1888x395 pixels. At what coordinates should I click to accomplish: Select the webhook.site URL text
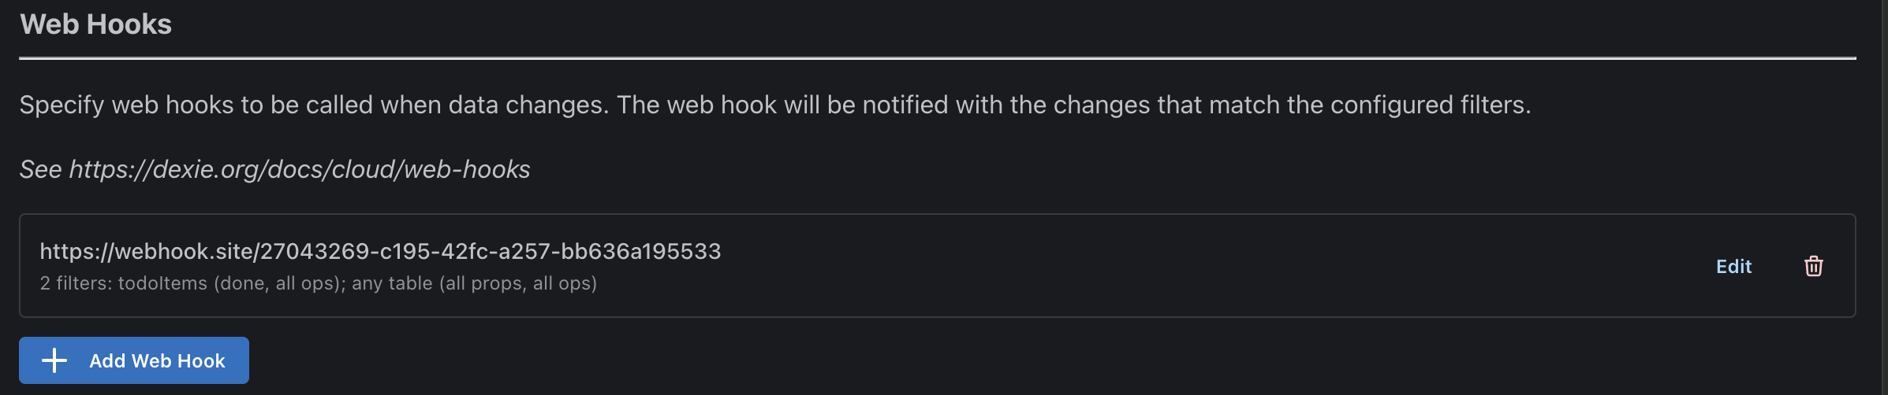click(380, 251)
